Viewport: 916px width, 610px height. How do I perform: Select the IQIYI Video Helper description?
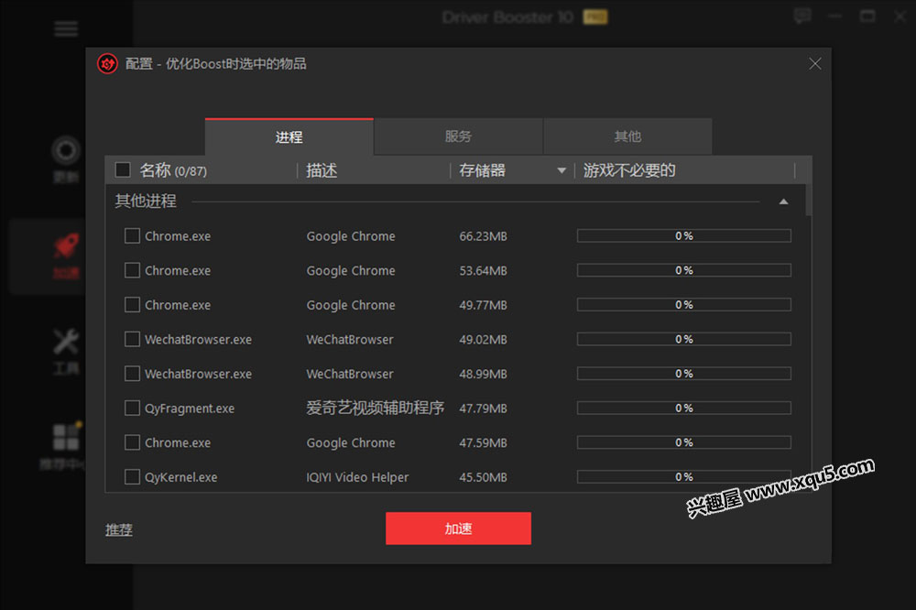coord(357,477)
